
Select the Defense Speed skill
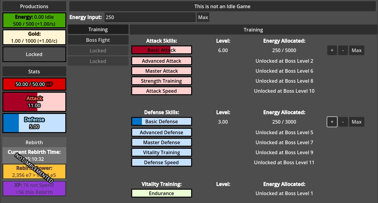[161, 162]
